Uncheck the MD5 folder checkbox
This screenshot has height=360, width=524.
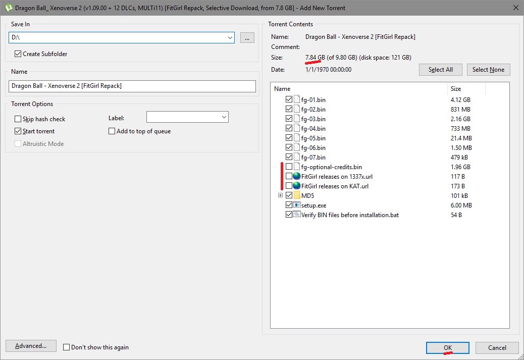(x=289, y=195)
